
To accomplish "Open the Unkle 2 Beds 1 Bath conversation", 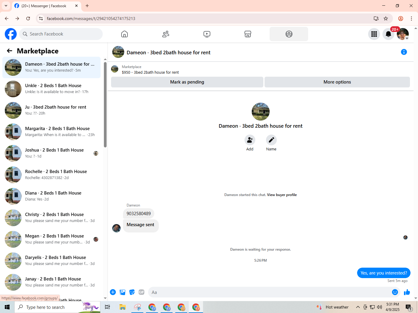I will coord(52,89).
